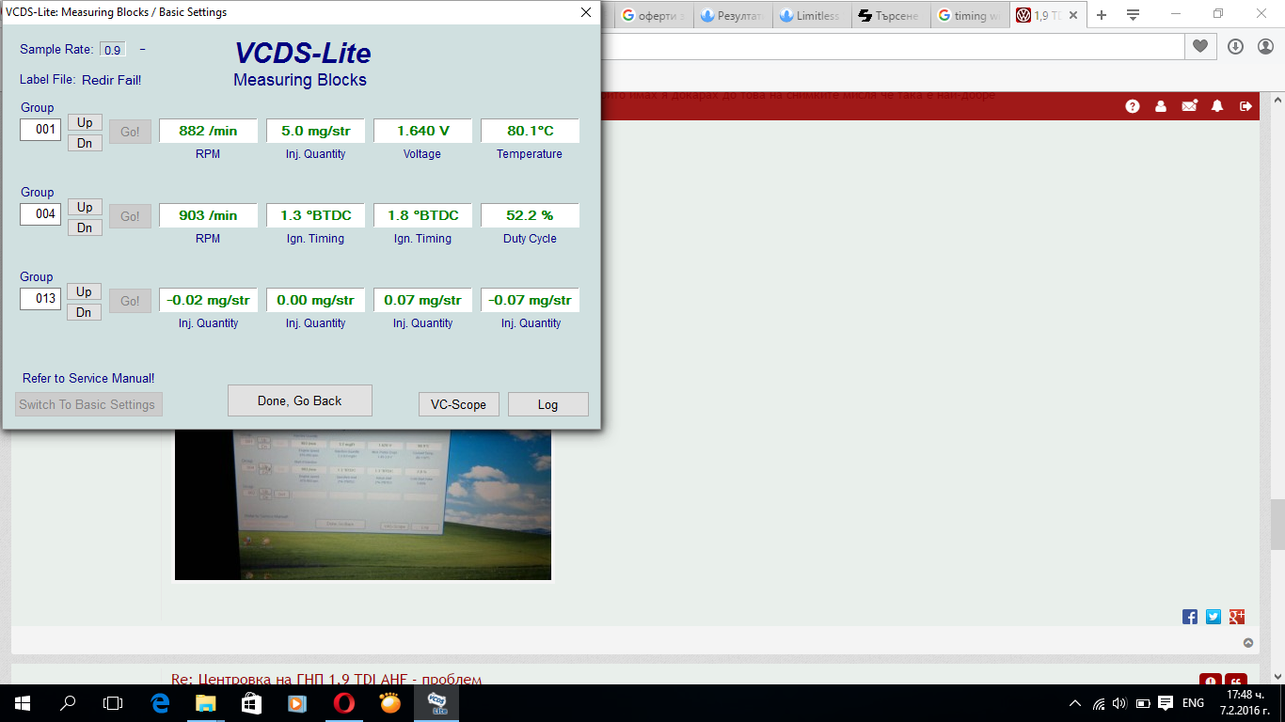1285x722 pixels.
Task: Click the Done, Go Back button
Action: (300, 400)
